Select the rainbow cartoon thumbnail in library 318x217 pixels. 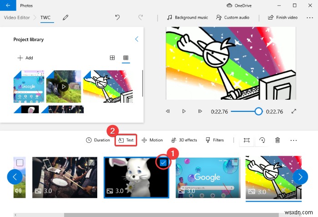pos(108,87)
